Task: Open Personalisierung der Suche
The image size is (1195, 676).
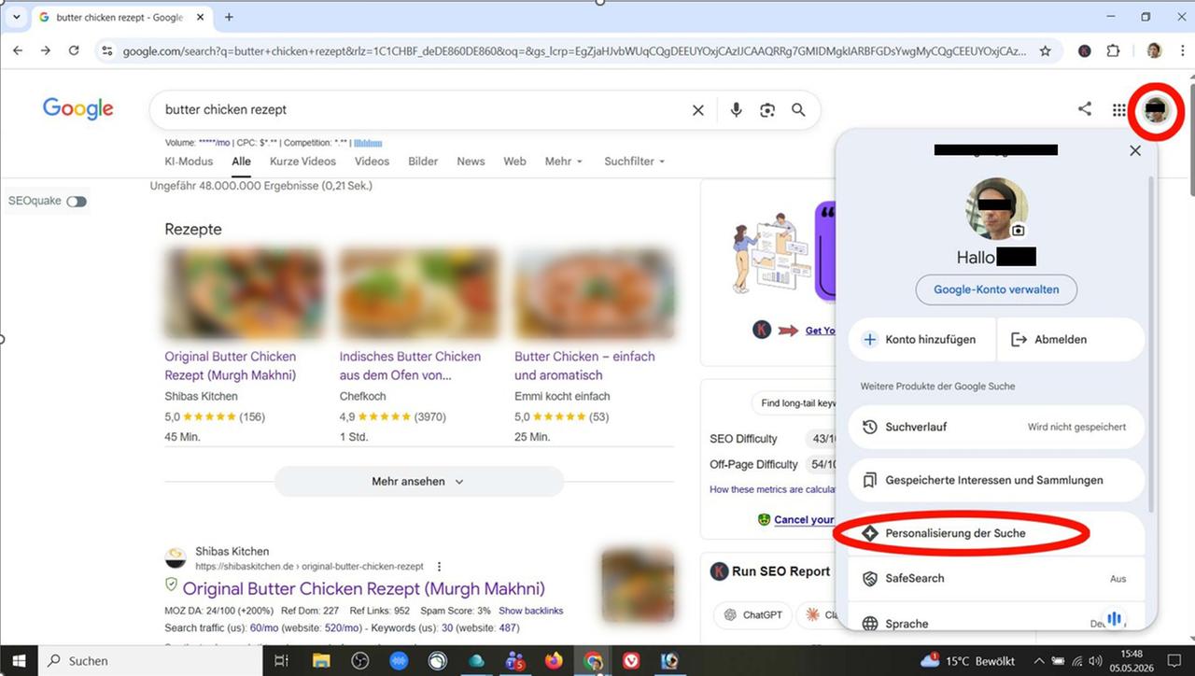Action: pyautogui.click(x=996, y=533)
